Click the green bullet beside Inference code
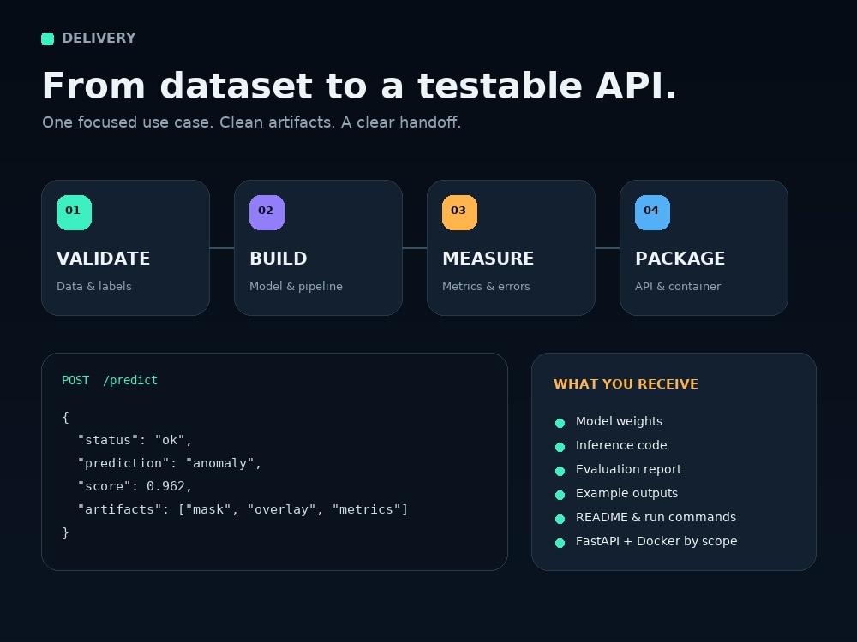 (560, 447)
